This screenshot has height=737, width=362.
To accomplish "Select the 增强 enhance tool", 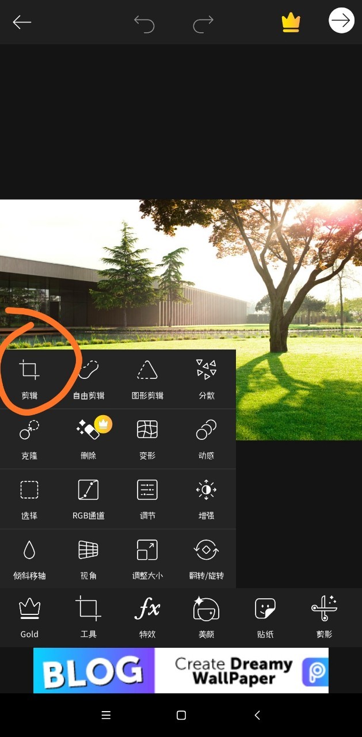I will 207,499.
